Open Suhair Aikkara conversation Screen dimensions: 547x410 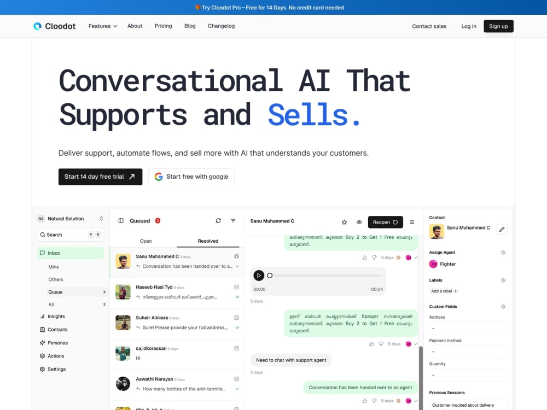pos(177,324)
